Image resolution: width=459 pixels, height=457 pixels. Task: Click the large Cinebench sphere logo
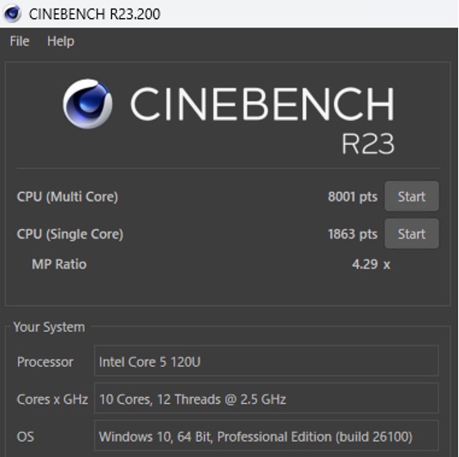[x=87, y=104]
